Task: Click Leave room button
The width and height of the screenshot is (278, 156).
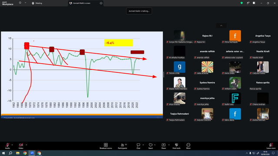Action: click(x=271, y=146)
